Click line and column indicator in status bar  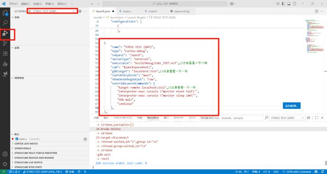pyautogui.click(x=241, y=172)
